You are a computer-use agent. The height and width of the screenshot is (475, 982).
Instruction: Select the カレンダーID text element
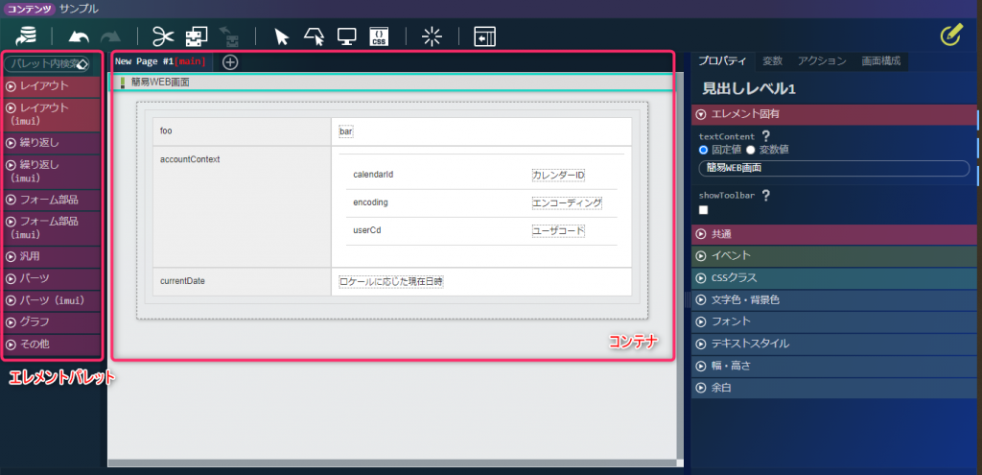coord(558,175)
